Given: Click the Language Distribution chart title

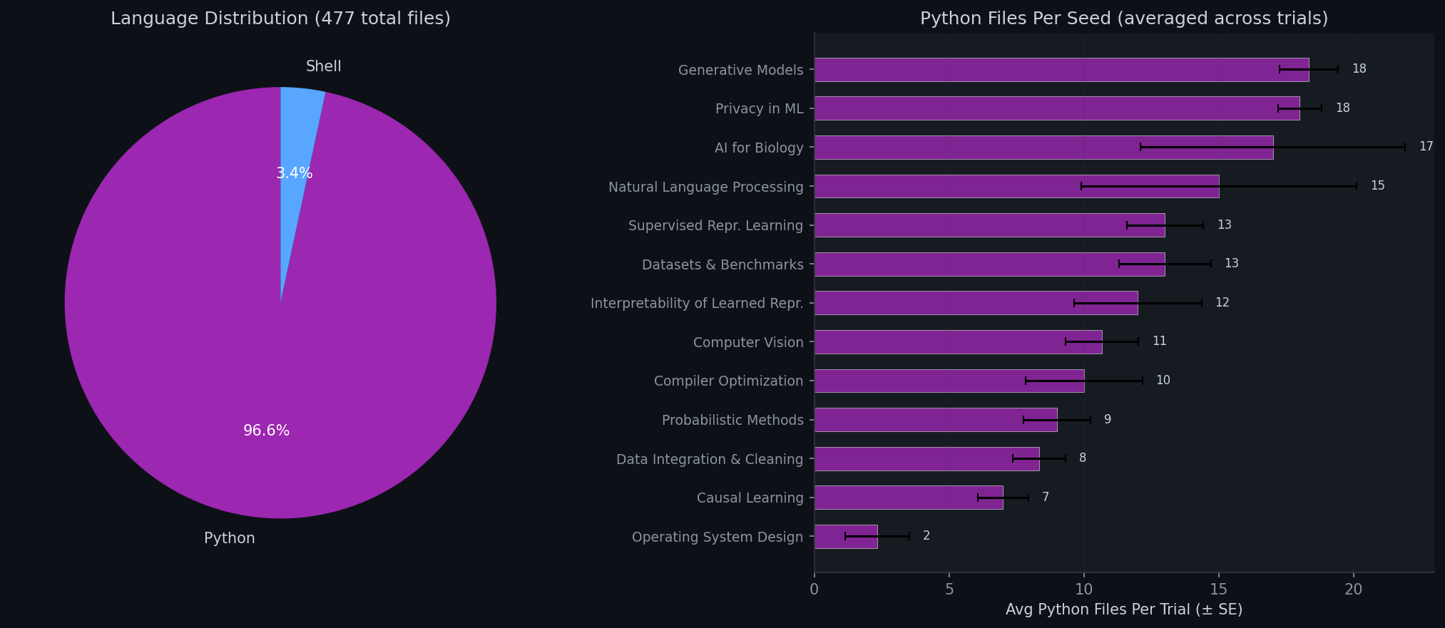Looking at the screenshot, I should point(280,19).
